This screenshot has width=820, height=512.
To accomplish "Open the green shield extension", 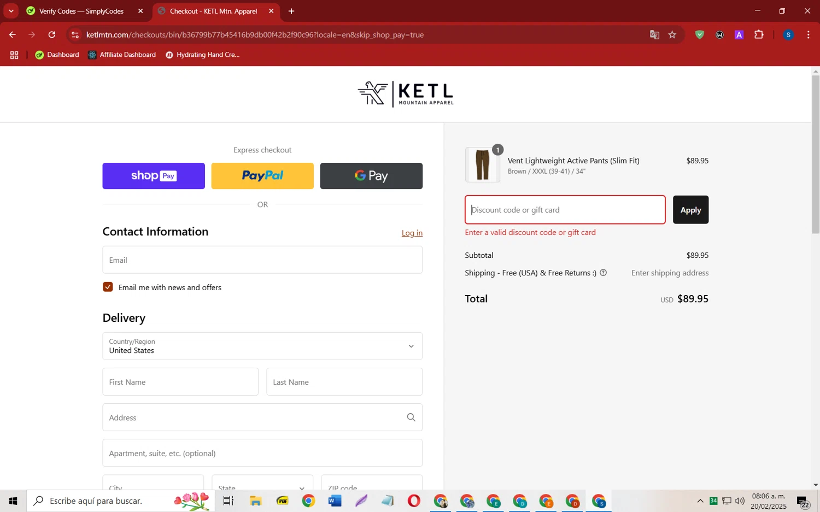I will tap(700, 34).
